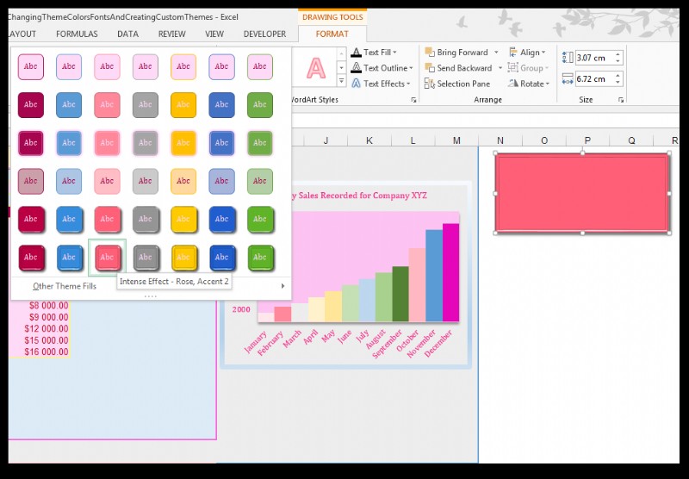Open the DEVELOPER tab
The image size is (689, 479).
tap(264, 34)
